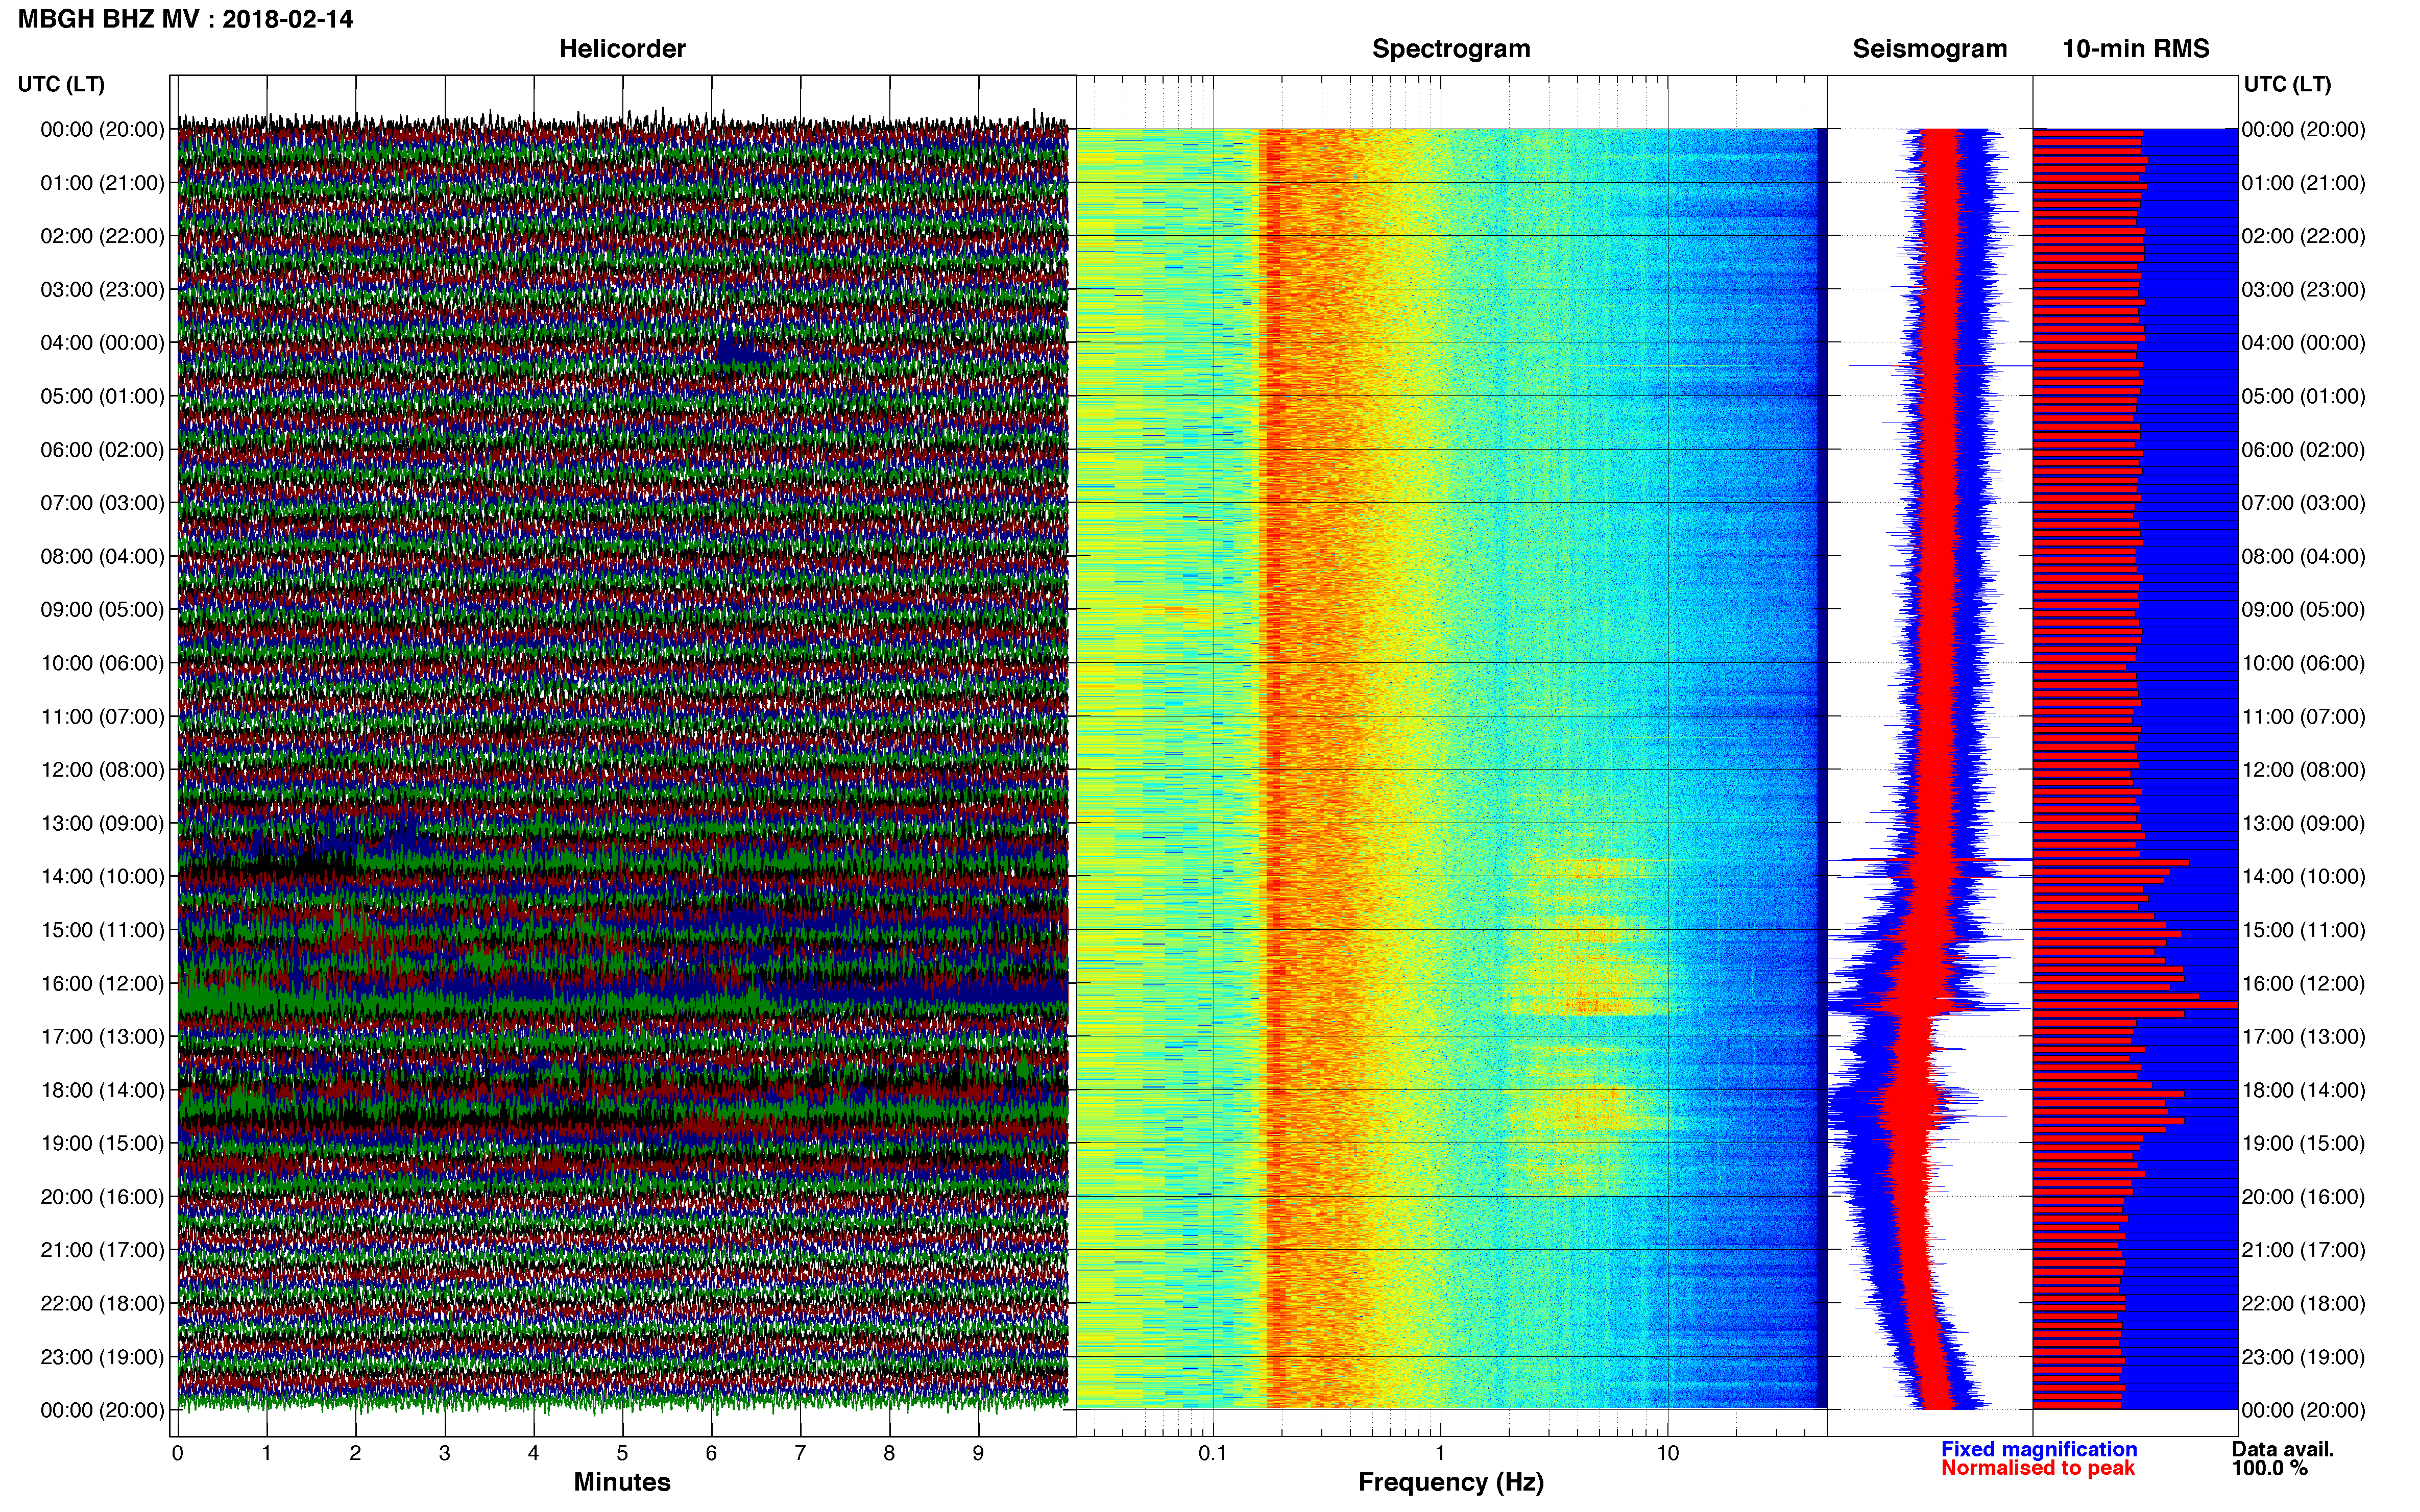Click the Helicorder-side 14:00 (10:00) time label

point(102,877)
